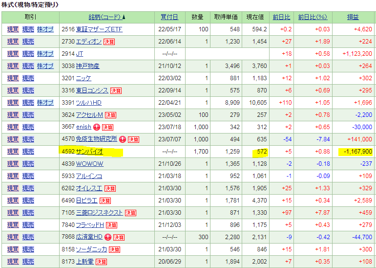This screenshot has width=376, height=268.
Task: Open the アクセルM stock page
Action: pos(89,115)
